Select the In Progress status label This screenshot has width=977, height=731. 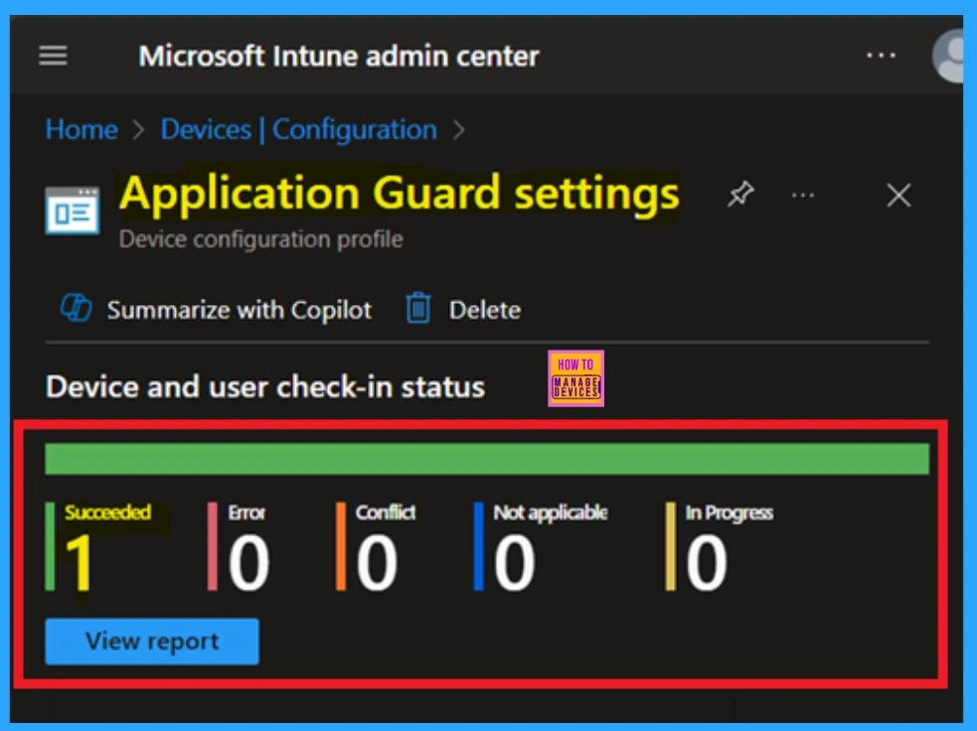[x=729, y=512]
